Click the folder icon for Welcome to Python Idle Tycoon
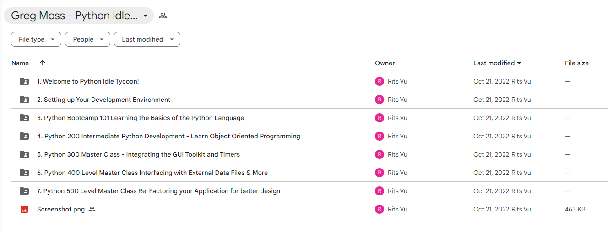 (24, 81)
